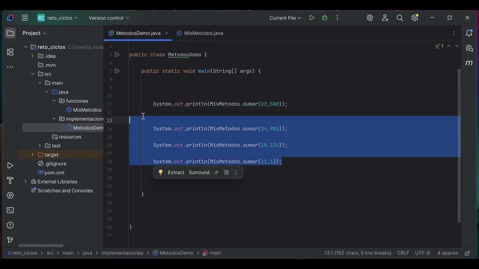Open go-to-line via 13:1 position indicator
479x269 pixels.
[x=358, y=253]
